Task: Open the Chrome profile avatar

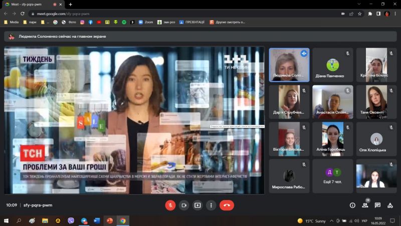Action: (x=387, y=14)
